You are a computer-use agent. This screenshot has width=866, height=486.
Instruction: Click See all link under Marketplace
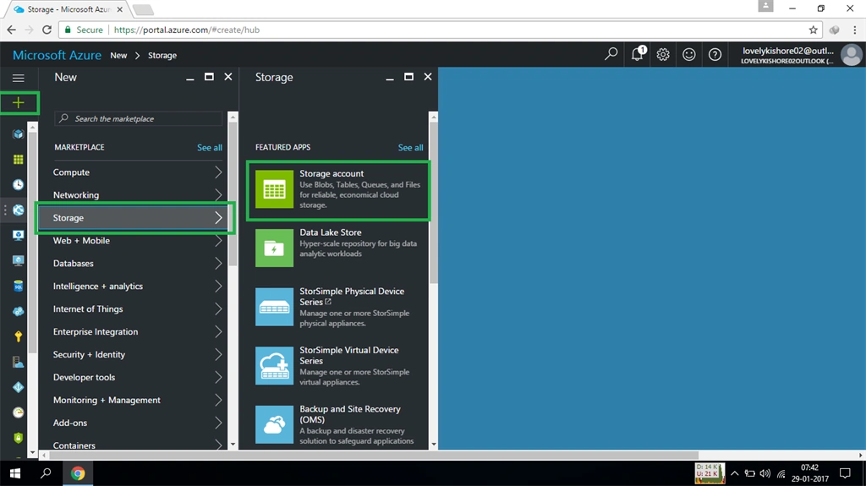click(x=210, y=147)
